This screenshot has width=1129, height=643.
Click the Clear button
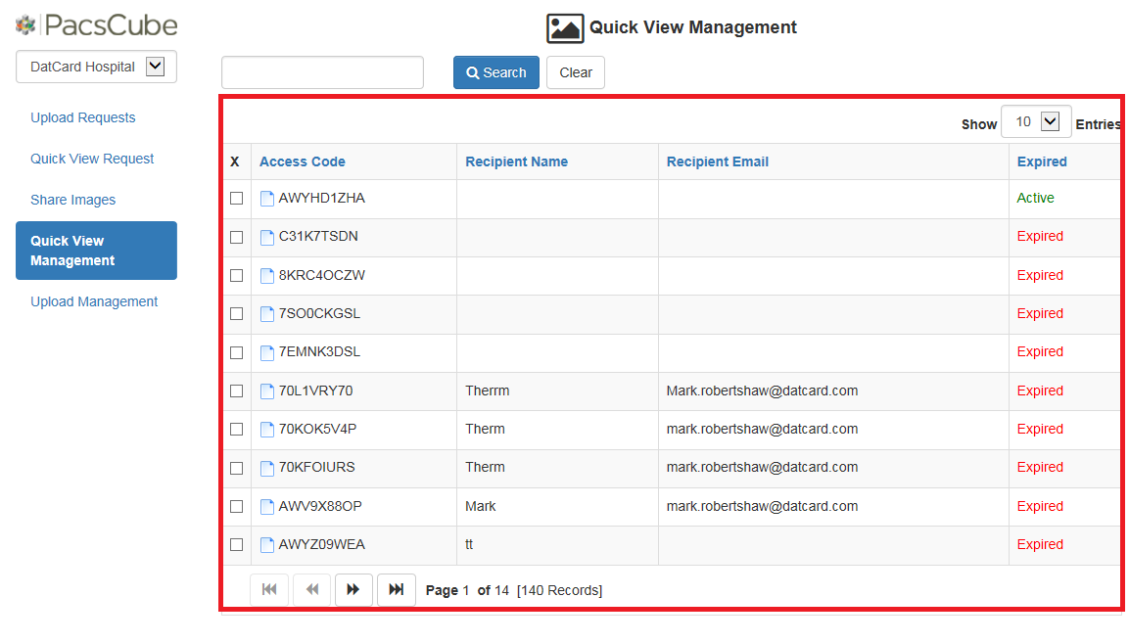(x=576, y=72)
